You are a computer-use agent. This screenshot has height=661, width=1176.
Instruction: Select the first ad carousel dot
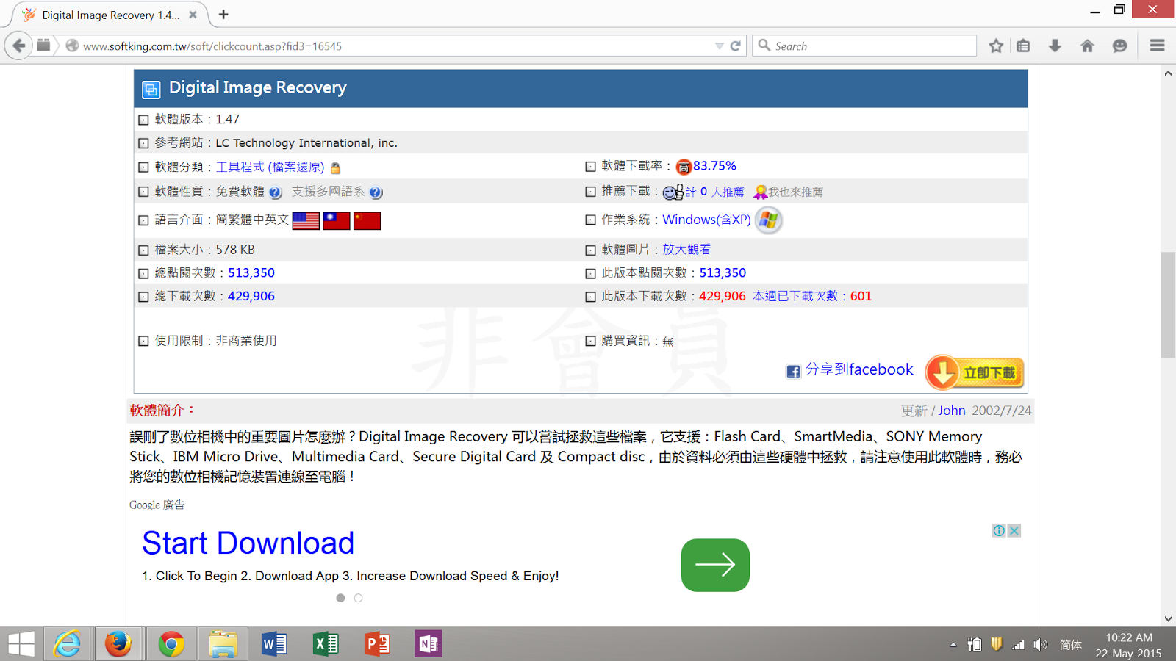(340, 598)
